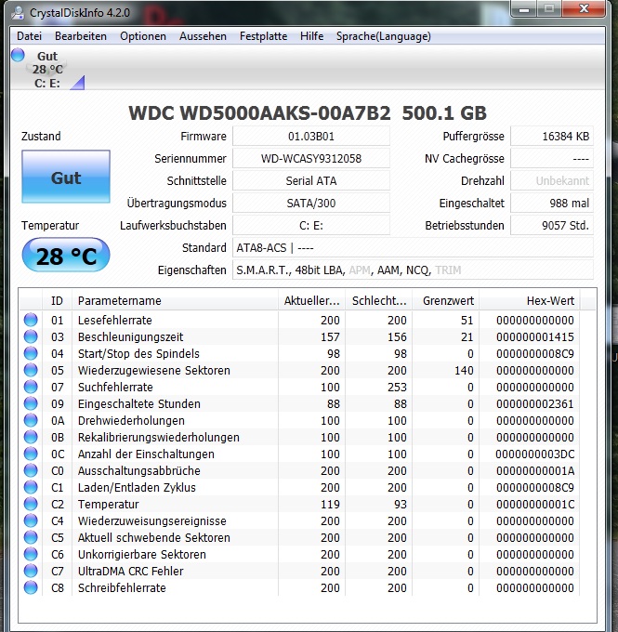Click Schlecht value 253 in Suchfehlerrate row
This screenshot has width=618, height=632.
tap(397, 387)
